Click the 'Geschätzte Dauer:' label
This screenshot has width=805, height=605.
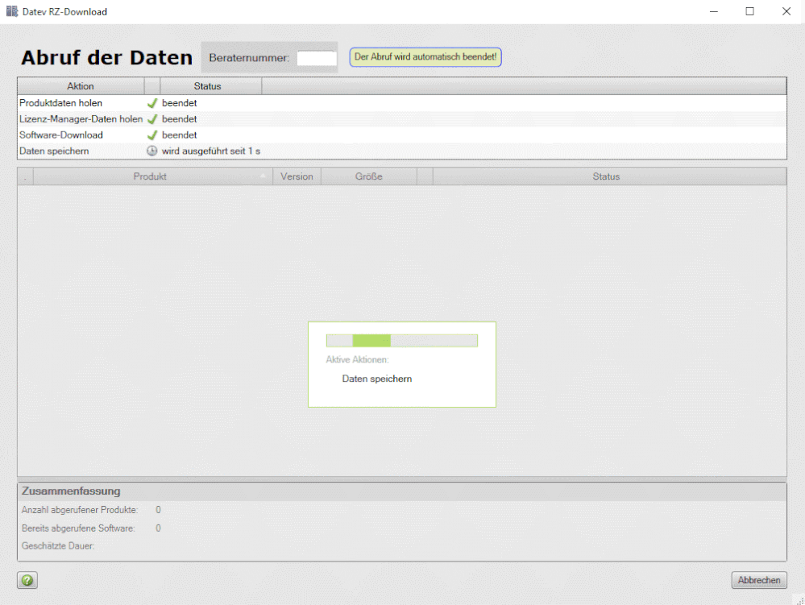tap(58, 546)
